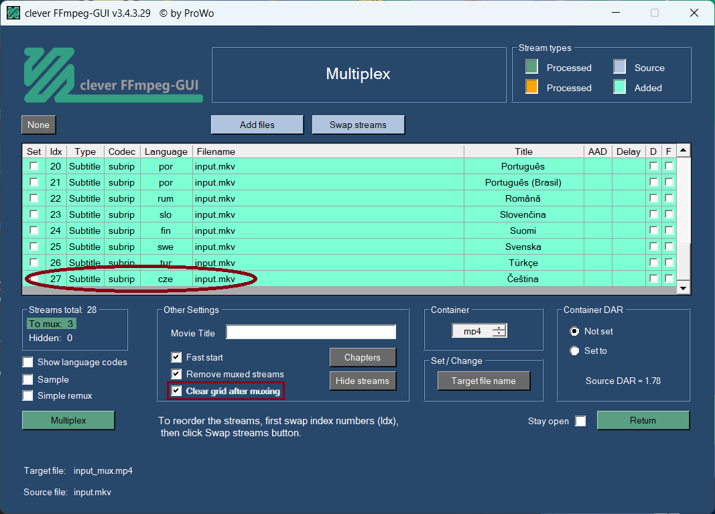Click the Title column header

523,151
